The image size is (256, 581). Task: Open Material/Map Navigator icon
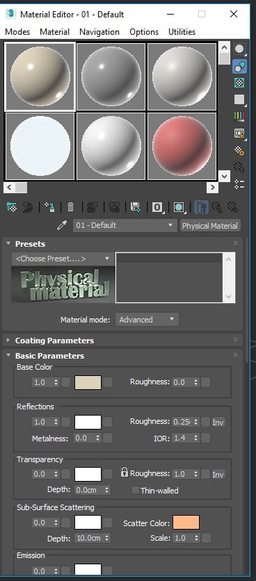coord(240,184)
